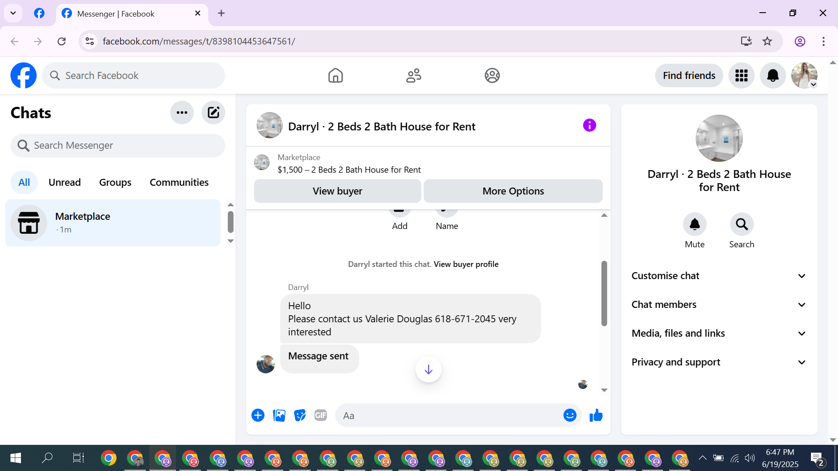Choose a sticker from the sticker icon
This screenshot has height=471, width=838.
pos(300,415)
